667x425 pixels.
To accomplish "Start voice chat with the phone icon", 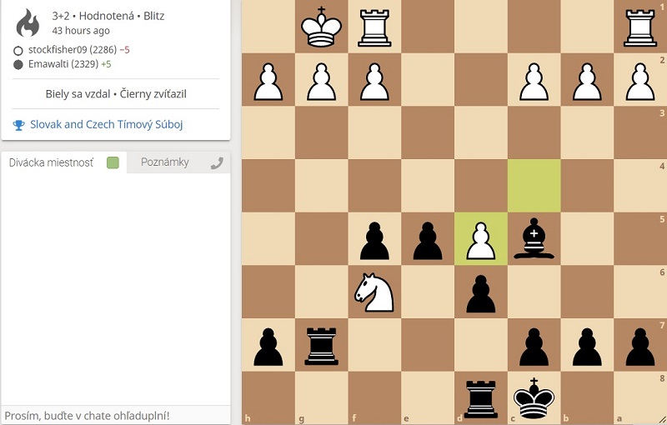I will pyautogui.click(x=217, y=163).
